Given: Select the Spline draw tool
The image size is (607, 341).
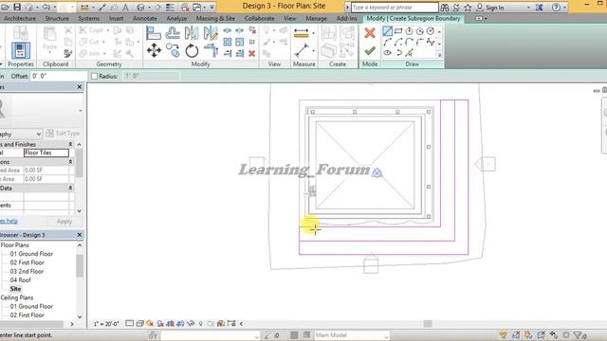Looking at the screenshot, I should [431, 42].
